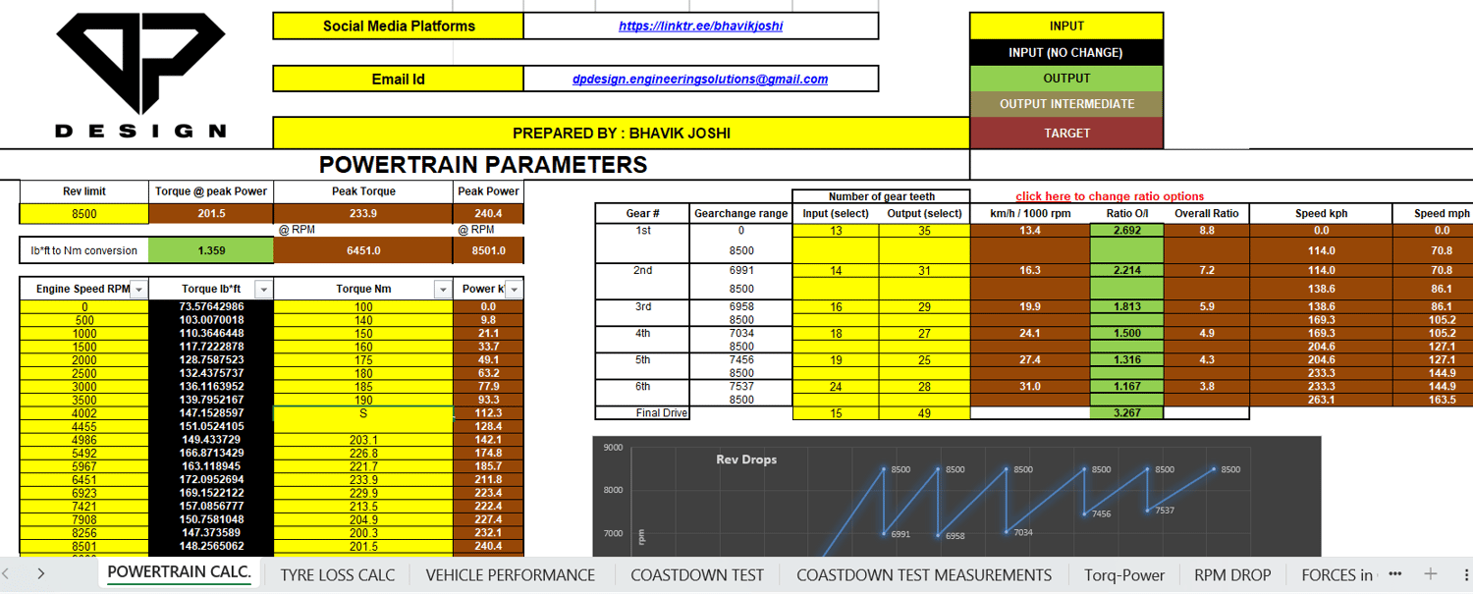Select the Social Media Platforms label cell
Image resolution: width=1473 pixels, height=594 pixels.
point(399,27)
